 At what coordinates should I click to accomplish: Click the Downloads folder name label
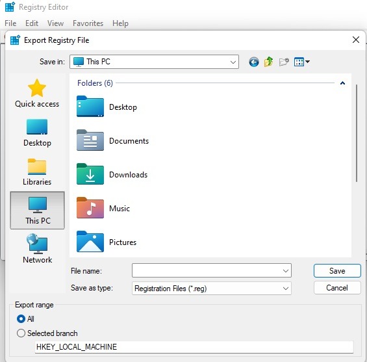(128, 175)
